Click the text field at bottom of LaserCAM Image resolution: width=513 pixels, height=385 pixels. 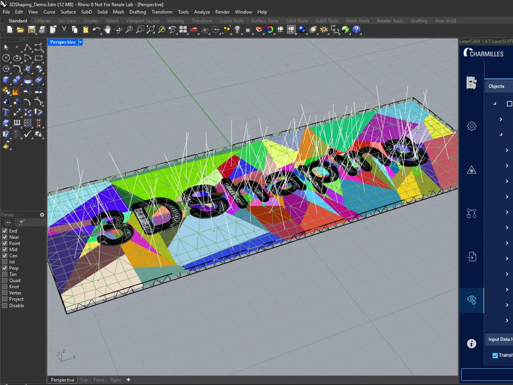[x=487, y=375]
